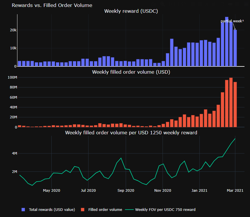This screenshot has height=217, width=250.
Task: Click the Weekly reward (USDC) subplot title
Action: (131, 11)
